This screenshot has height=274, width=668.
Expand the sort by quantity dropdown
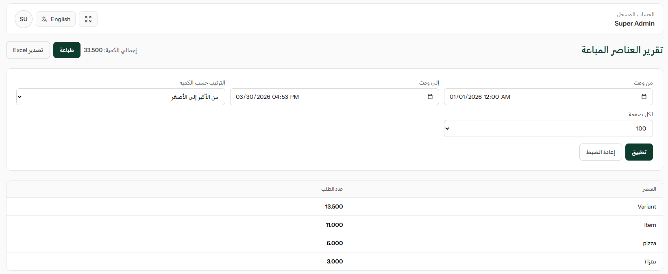pyautogui.click(x=120, y=97)
